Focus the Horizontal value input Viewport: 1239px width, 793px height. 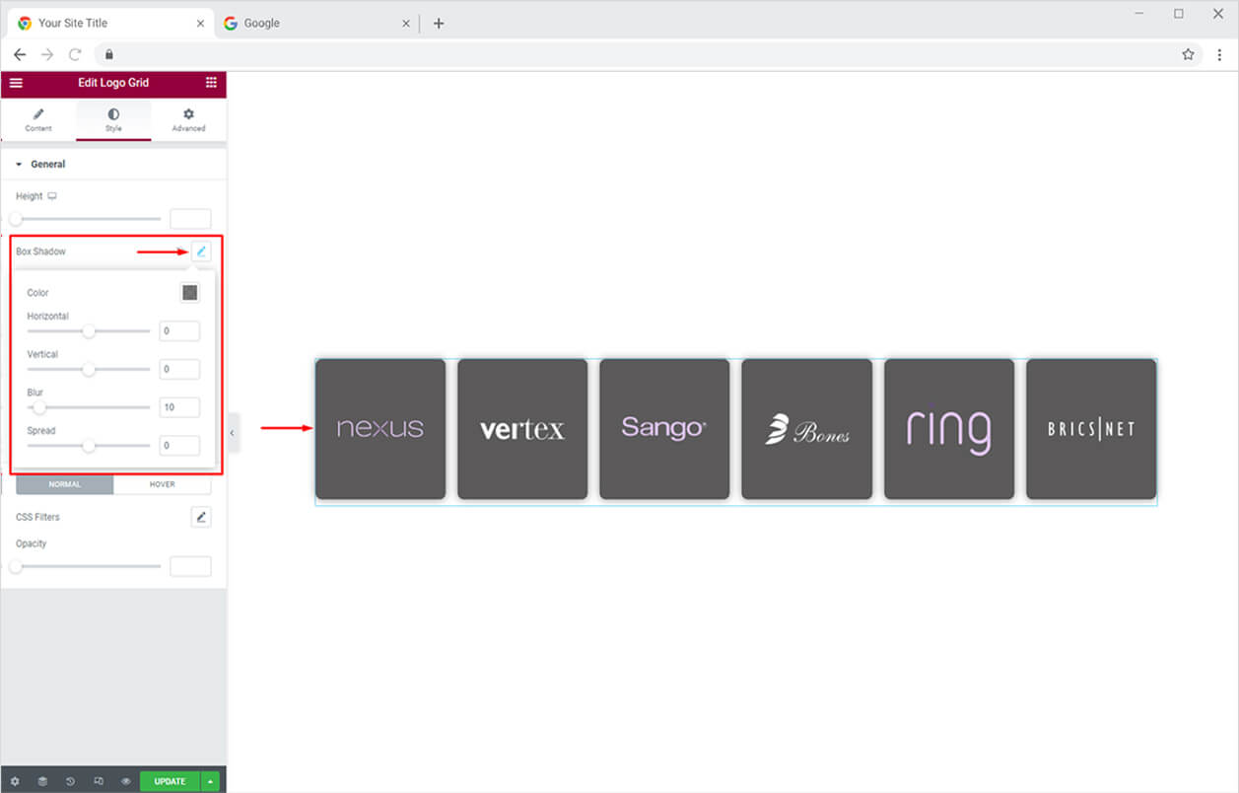tap(179, 331)
